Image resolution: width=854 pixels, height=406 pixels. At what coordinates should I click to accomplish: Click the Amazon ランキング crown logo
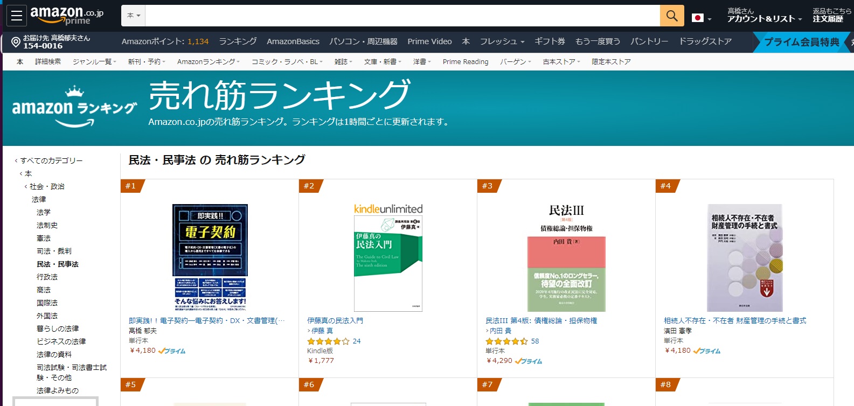pos(74,107)
